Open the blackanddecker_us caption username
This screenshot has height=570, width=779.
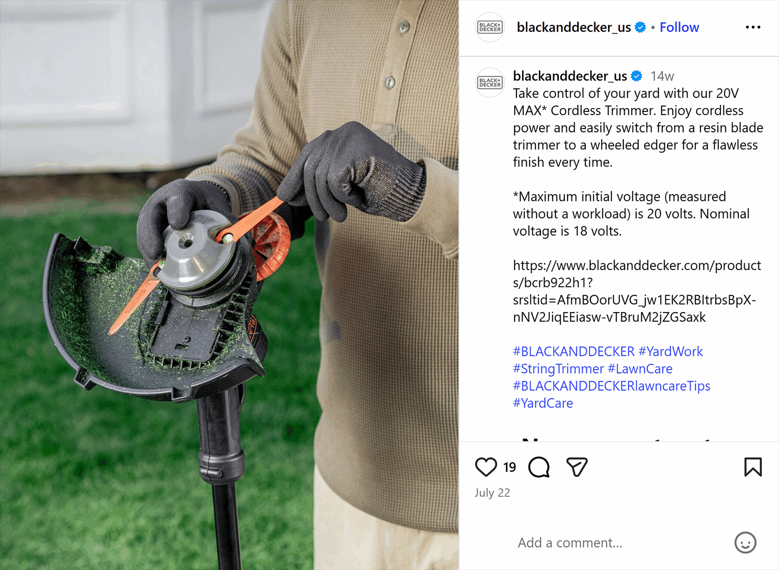[x=570, y=76]
